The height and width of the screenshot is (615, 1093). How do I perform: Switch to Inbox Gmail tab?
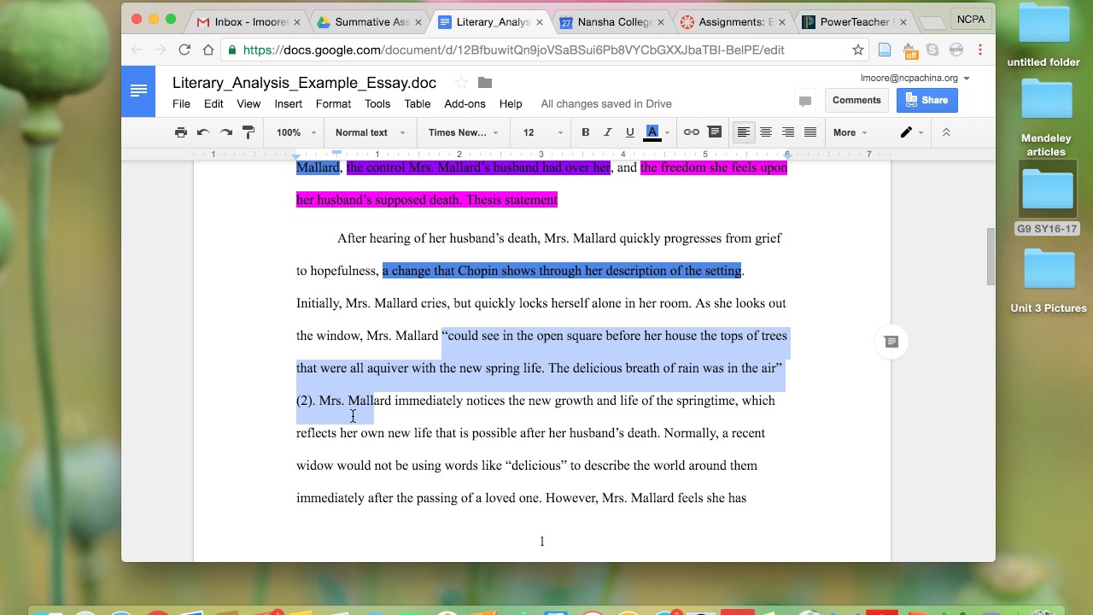(248, 21)
